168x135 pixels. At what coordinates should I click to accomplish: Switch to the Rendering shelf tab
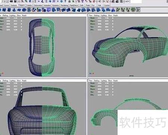tap(64, 5)
